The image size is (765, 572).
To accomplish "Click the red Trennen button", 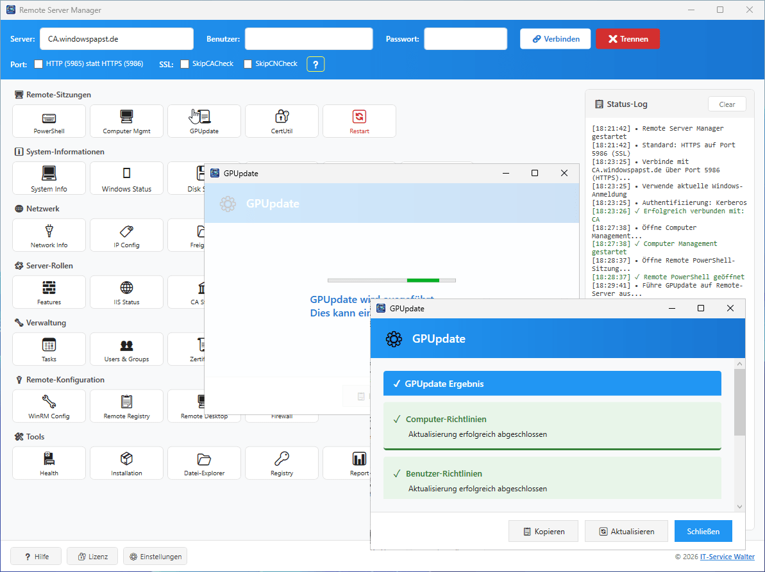I will pos(627,39).
